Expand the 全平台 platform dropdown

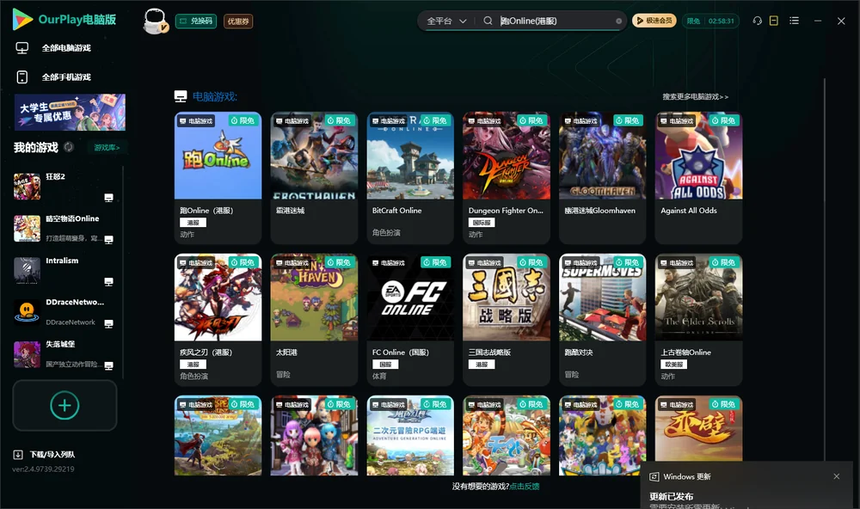pos(446,21)
